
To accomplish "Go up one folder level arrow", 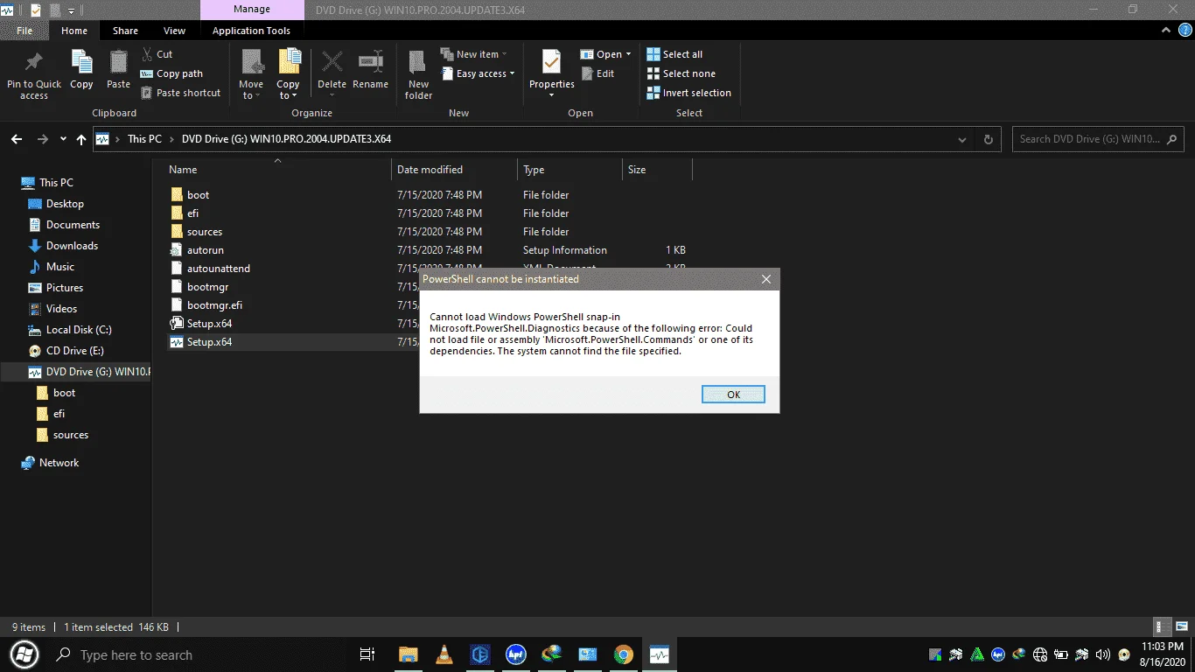I will pyautogui.click(x=81, y=139).
